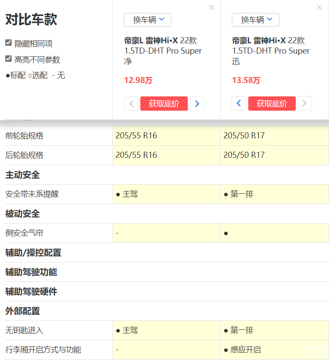Select the 外部配置 section header
The image size is (329, 361).
point(22,311)
